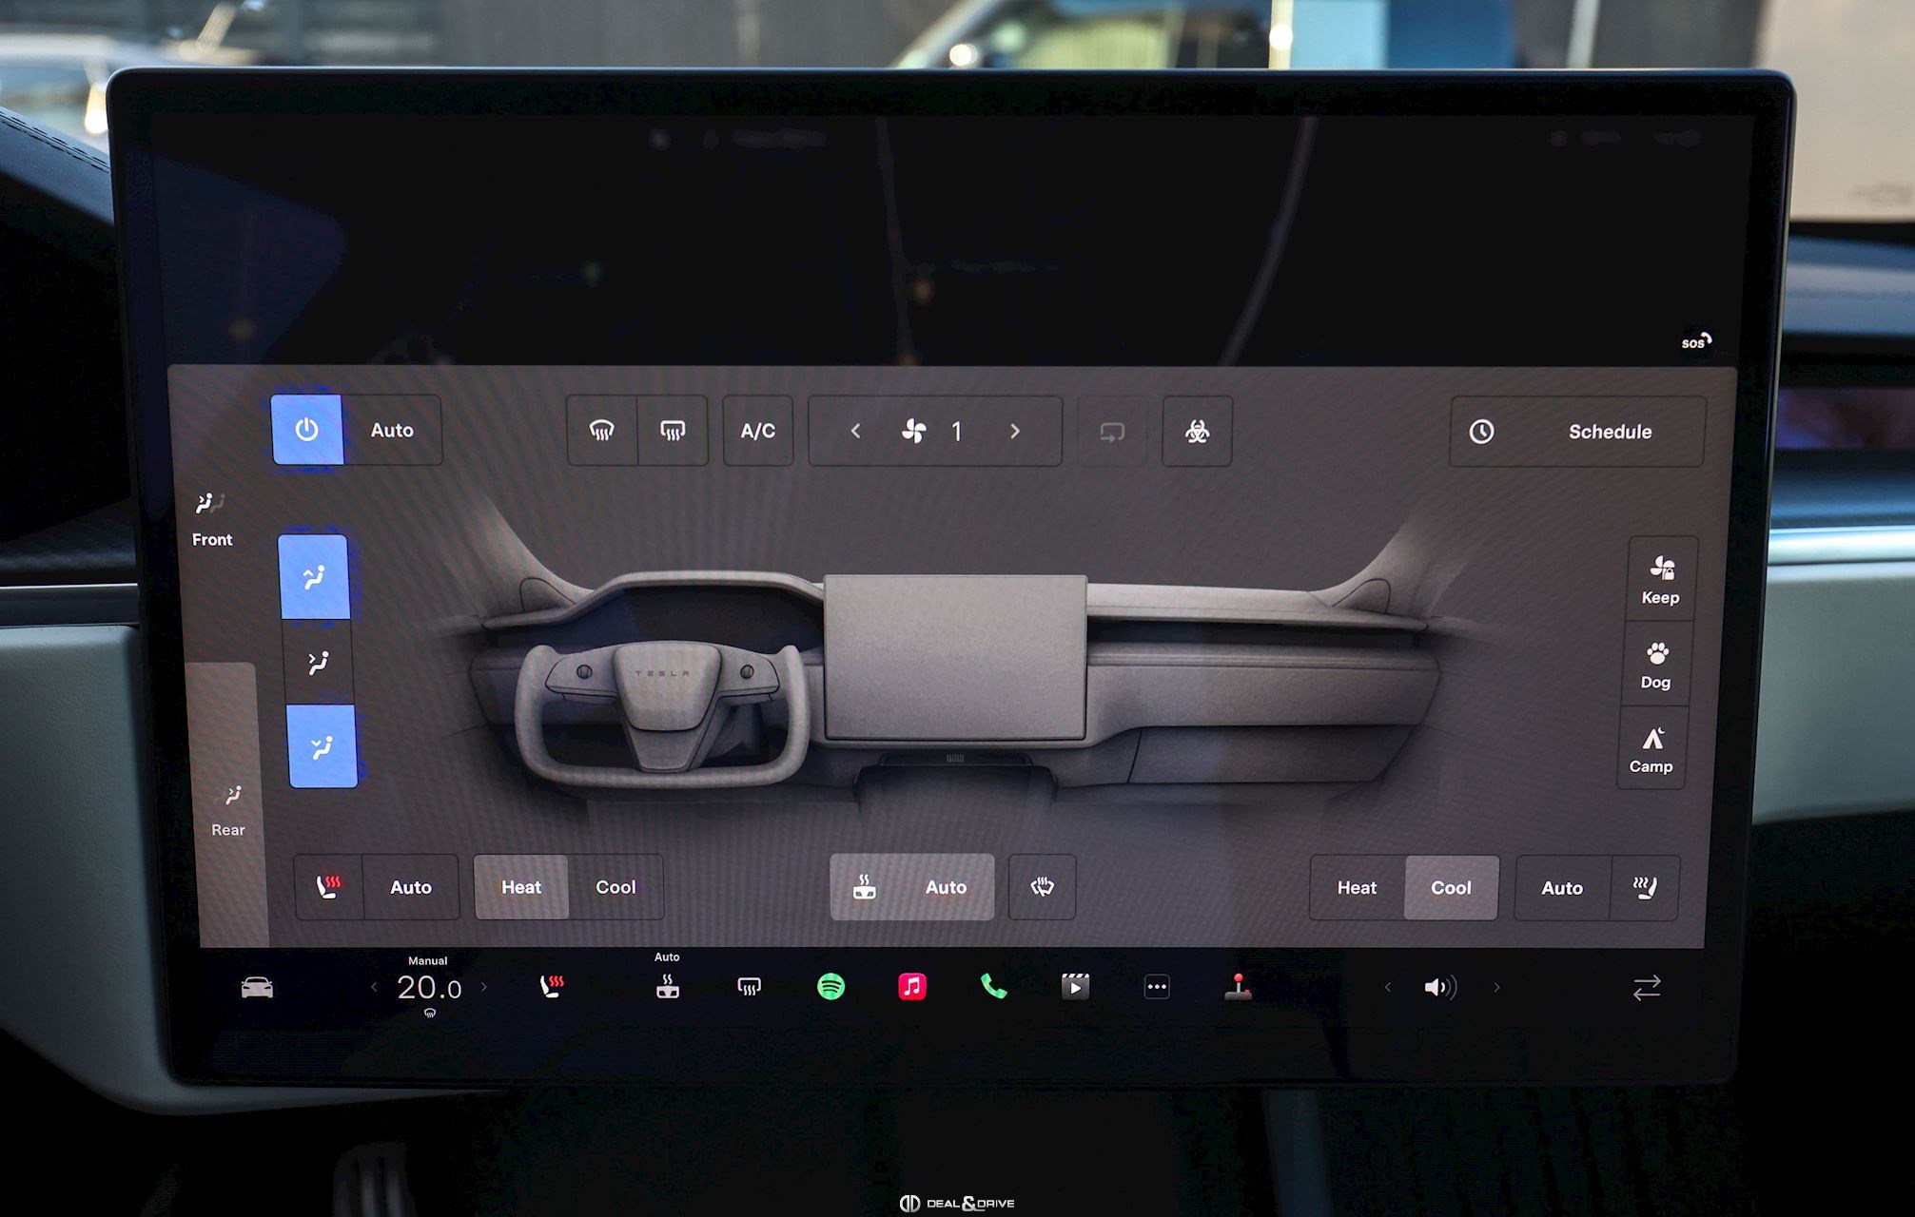Toggle the A/C button
The height and width of the screenshot is (1217, 1915).
757,431
